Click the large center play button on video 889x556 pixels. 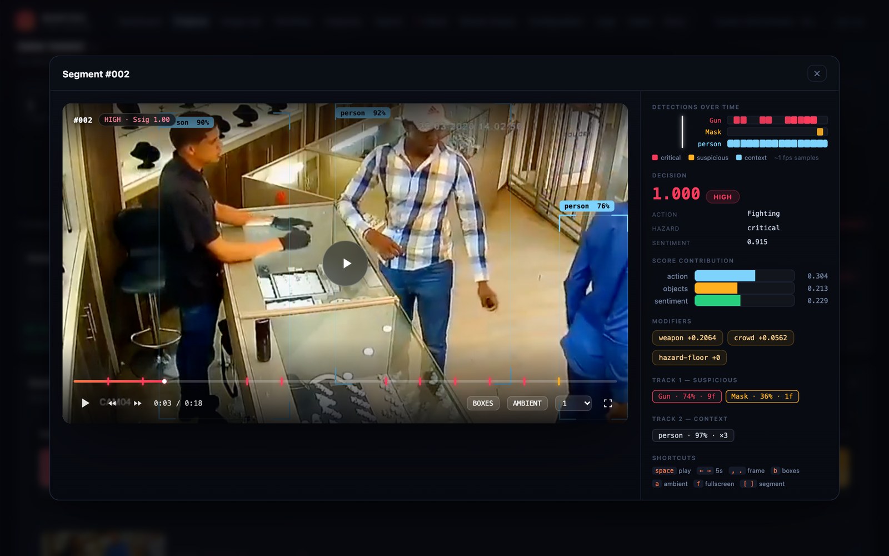(x=345, y=264)
